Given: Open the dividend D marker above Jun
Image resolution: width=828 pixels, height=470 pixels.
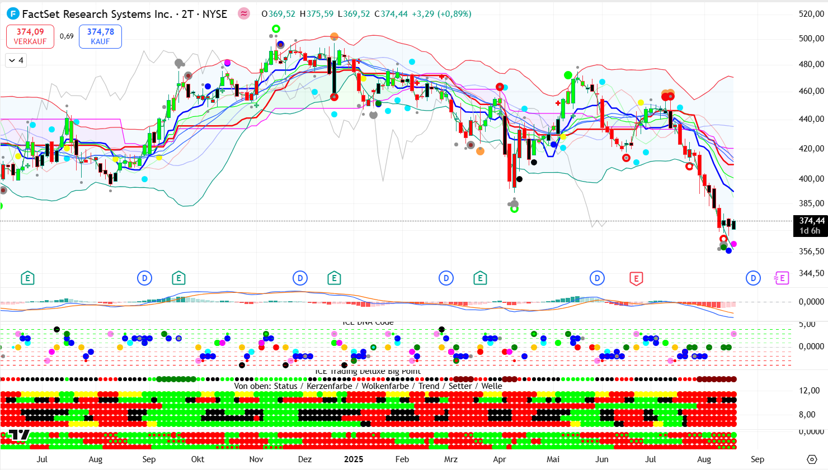Looking at the screenshot, I should coord(597,278).
